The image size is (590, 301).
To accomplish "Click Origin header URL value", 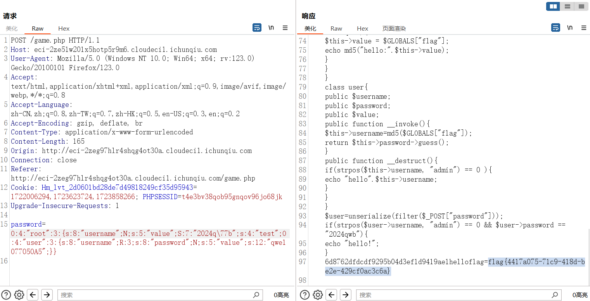I will pos(147,151).
